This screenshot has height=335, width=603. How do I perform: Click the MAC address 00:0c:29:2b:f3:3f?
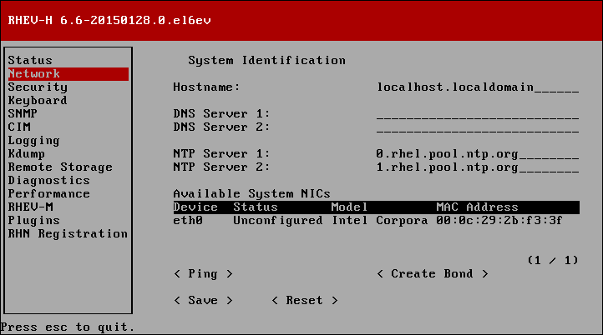[x=499, y=220]
